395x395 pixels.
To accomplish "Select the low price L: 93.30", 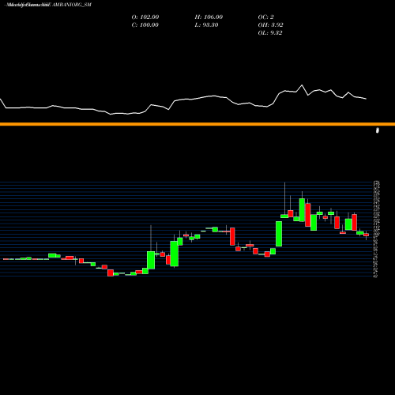I will [x=207, y=24].
